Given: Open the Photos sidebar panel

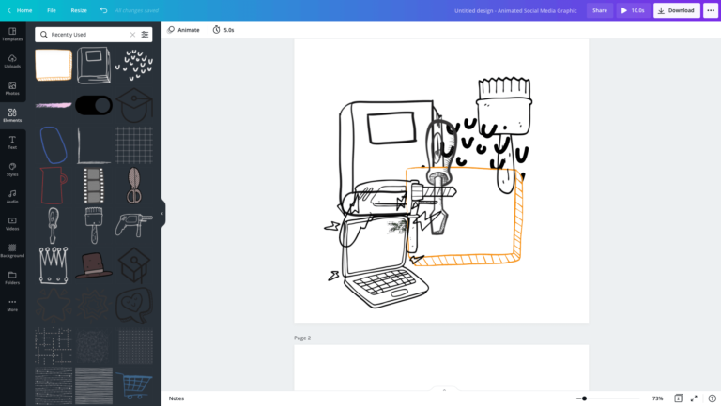Looking at the screenshot, I should coord(12,88).
